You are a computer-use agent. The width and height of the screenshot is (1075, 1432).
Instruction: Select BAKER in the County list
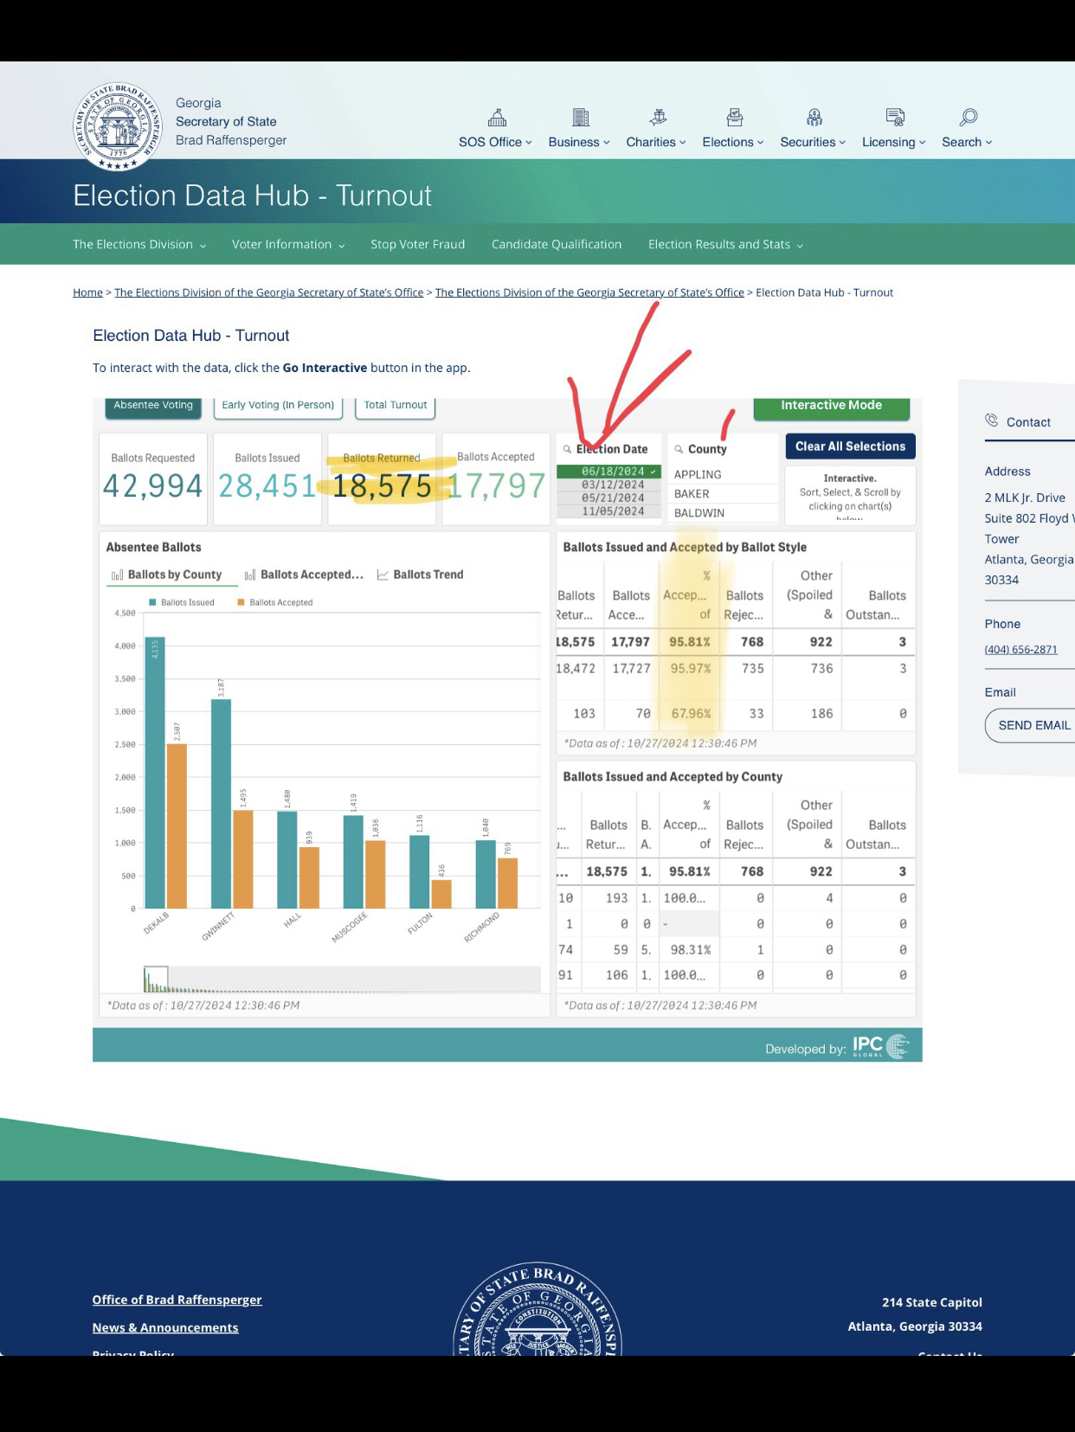[x=724, y=494]
